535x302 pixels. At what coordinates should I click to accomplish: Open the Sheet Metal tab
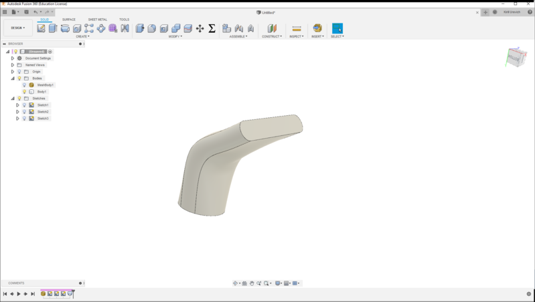coord(98,19)
